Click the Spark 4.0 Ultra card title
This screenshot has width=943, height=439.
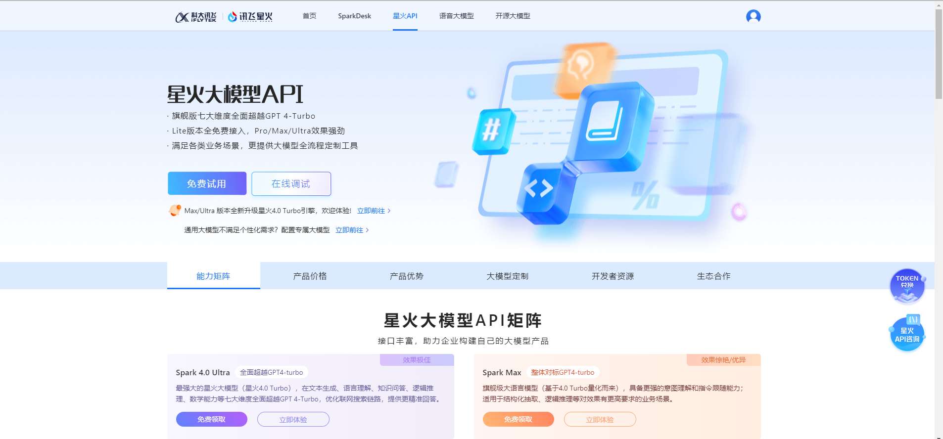203,372
